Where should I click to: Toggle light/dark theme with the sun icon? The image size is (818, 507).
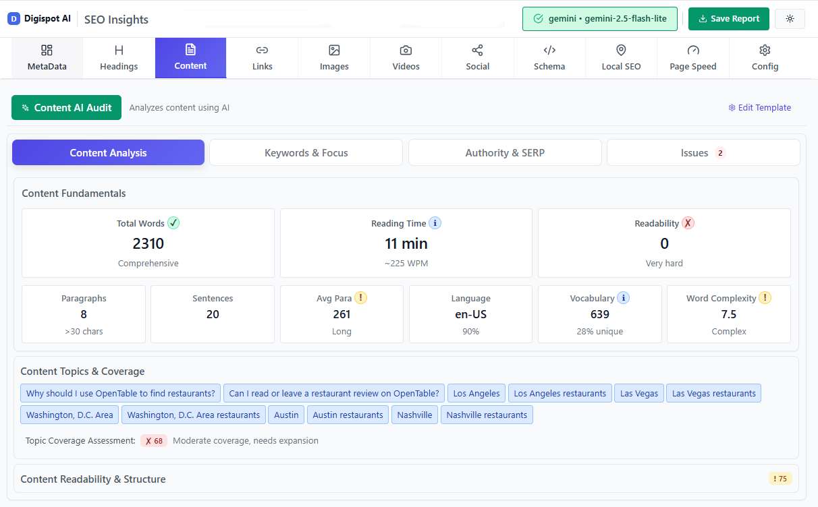click(x=790, y=18)
